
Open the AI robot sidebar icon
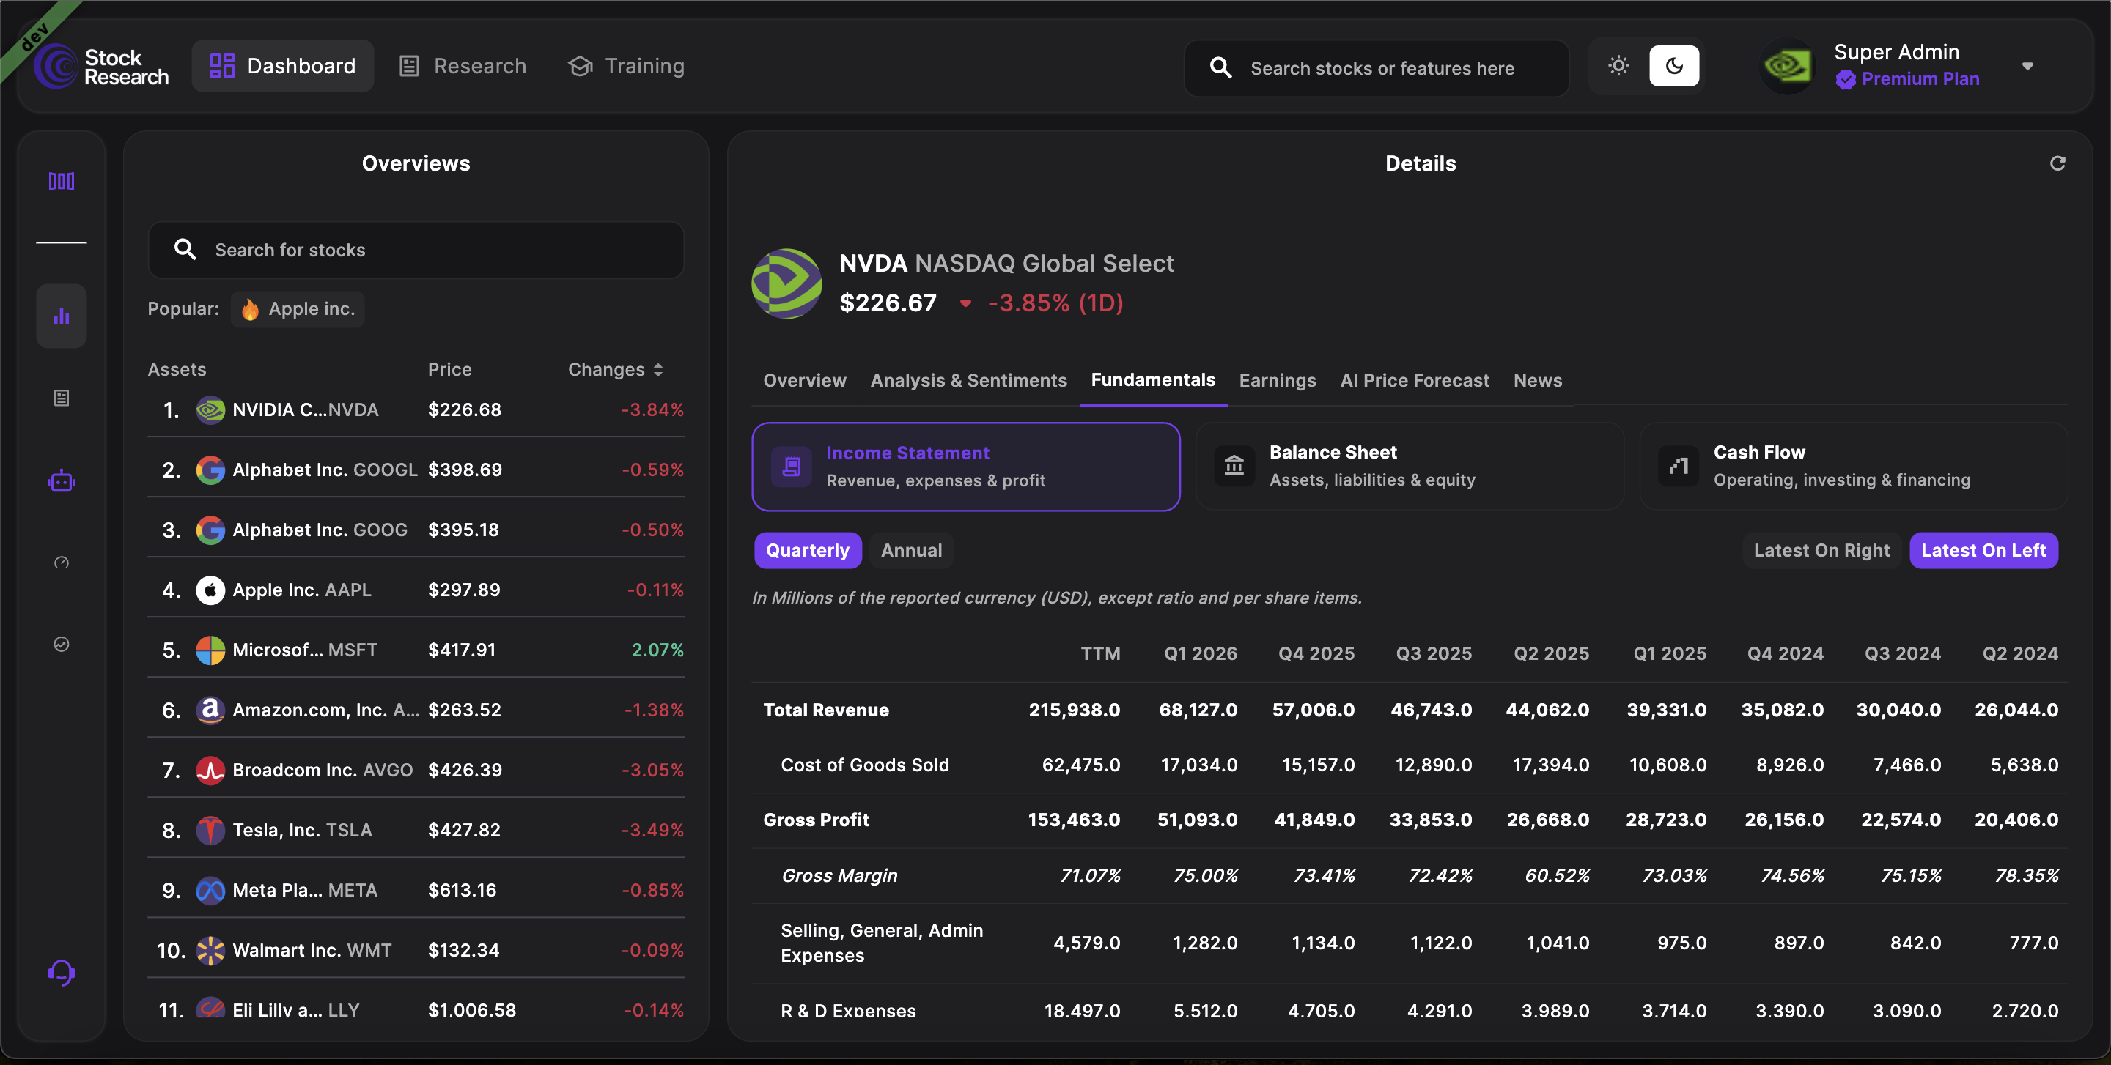tap(62, 481)
